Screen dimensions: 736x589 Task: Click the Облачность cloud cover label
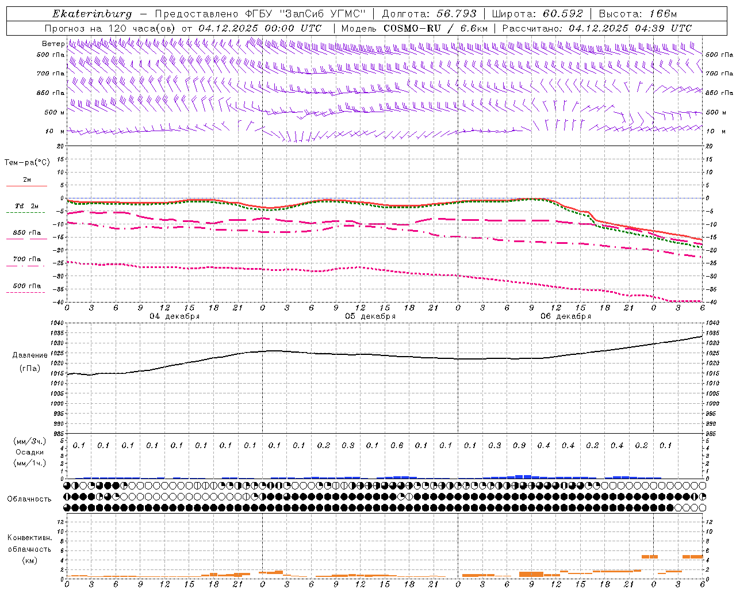29,499
